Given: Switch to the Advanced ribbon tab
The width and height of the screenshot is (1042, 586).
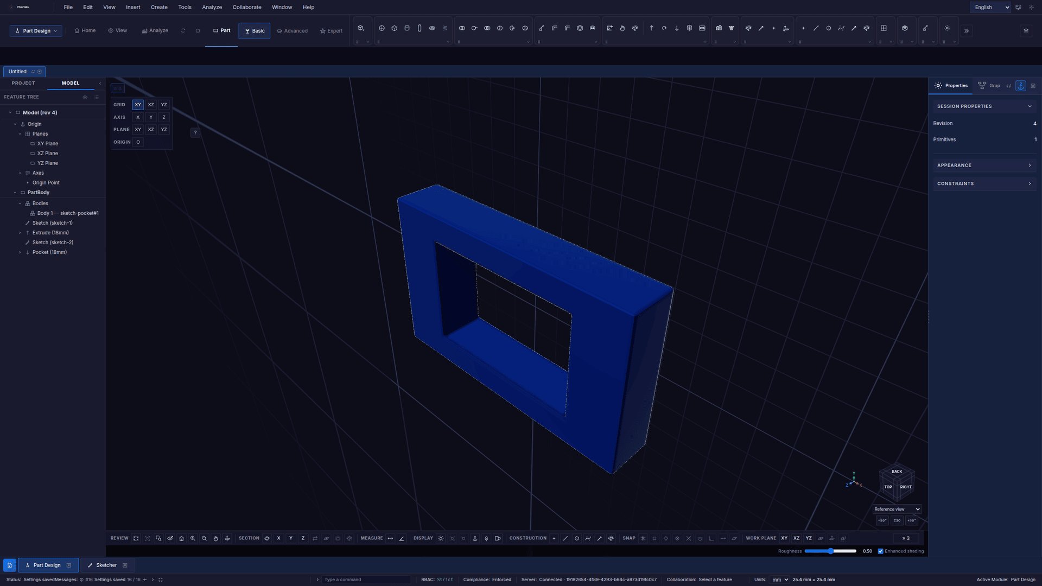Looking at the screenshot, I should coord(292,31).
